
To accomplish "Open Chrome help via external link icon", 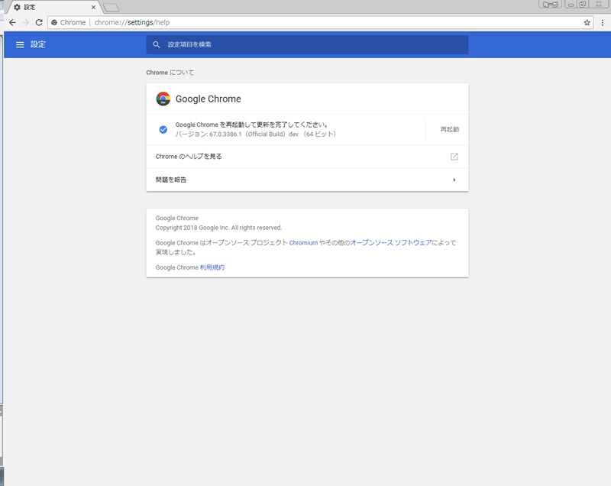I will click(454, 157).
